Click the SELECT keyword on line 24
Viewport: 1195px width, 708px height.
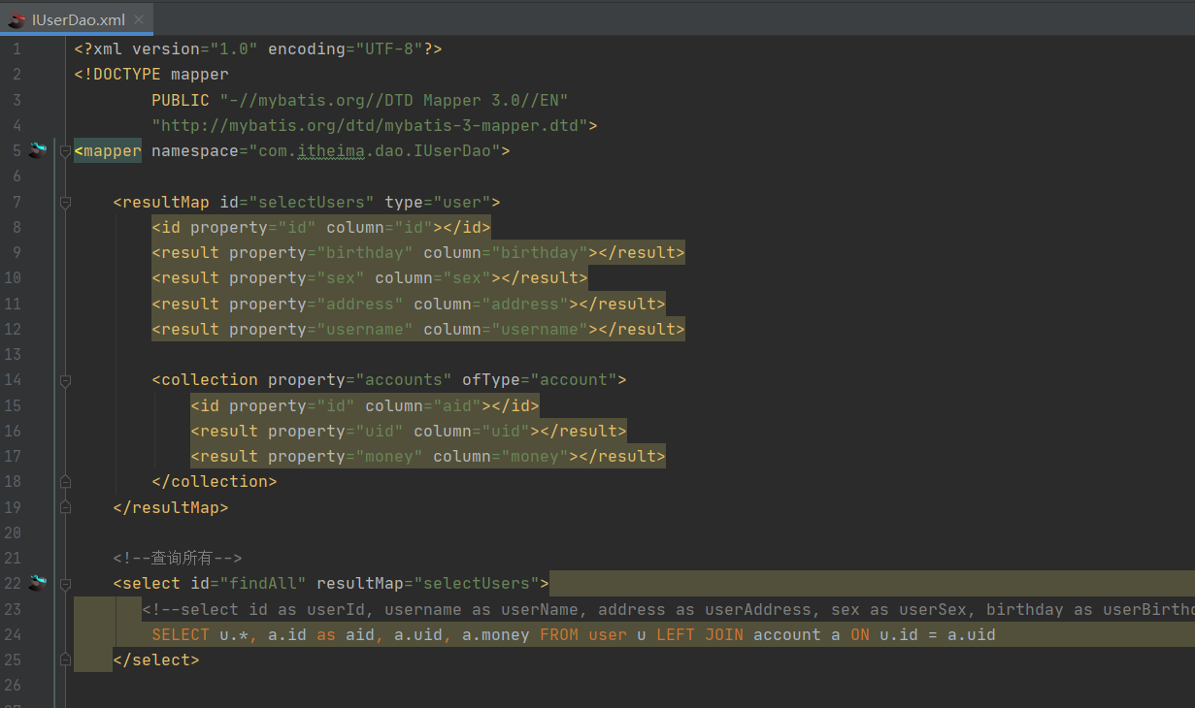[181, 634]
